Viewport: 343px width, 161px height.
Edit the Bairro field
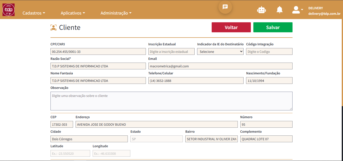(211, 139)
